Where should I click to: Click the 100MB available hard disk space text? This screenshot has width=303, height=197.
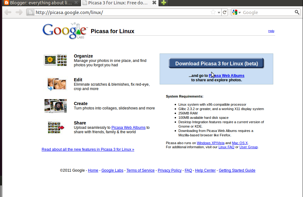point(203,118)
